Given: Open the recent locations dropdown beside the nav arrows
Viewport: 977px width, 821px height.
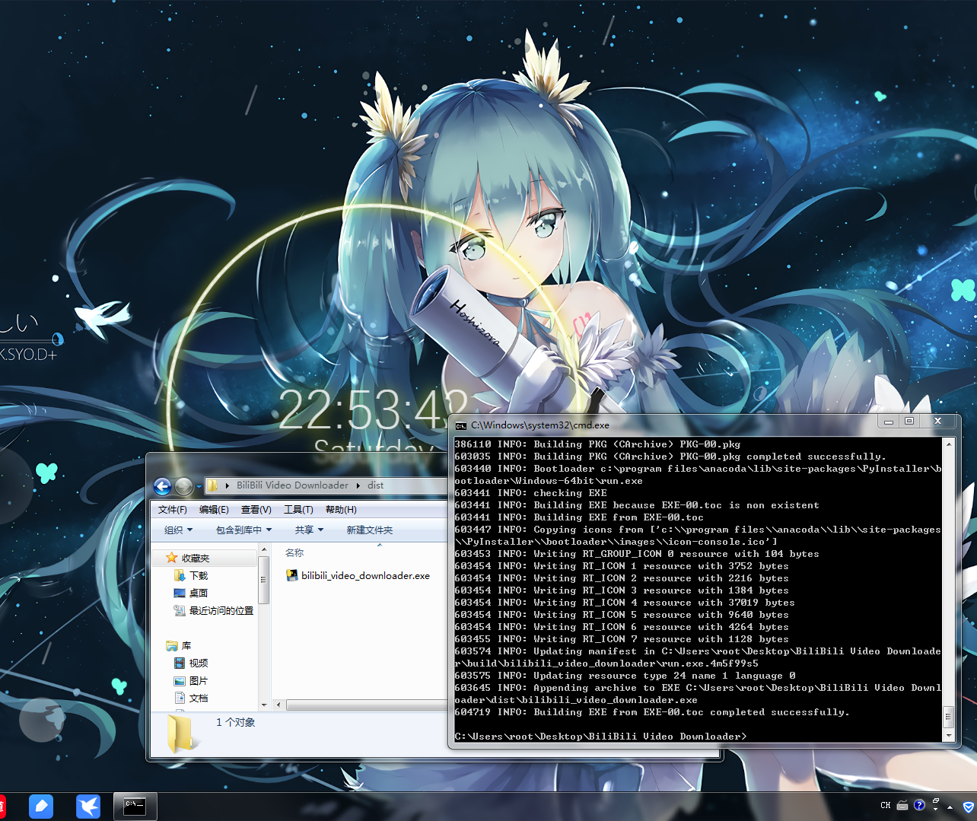Looking at the screenshot, I should [x=199, y=486].
